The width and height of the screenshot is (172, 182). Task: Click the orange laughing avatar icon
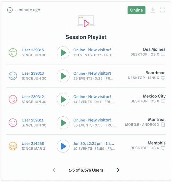13,146
